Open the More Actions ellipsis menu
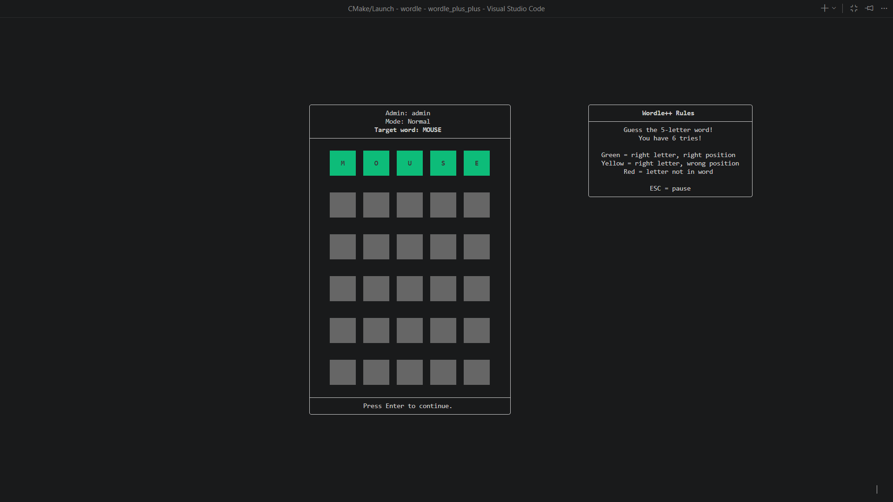The height and width of the screenshot is (502, 893). tap(884, 8)
